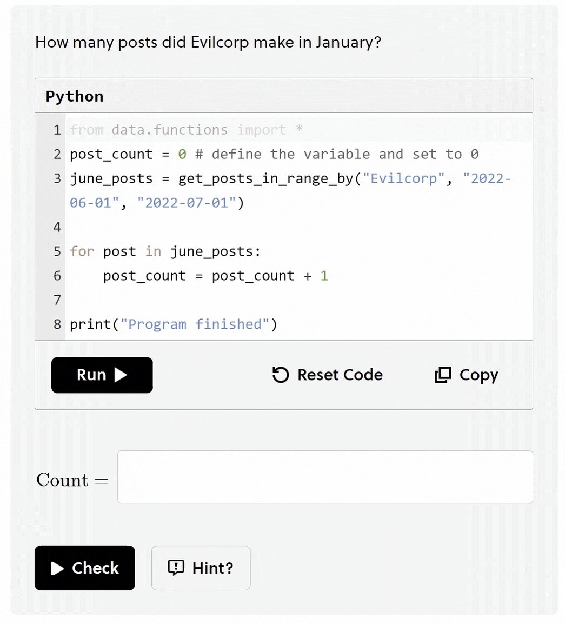The height and width of the screenshot is (625, 565).
Task: Click the circular arrow Reset icon
Action: [281, 375]
